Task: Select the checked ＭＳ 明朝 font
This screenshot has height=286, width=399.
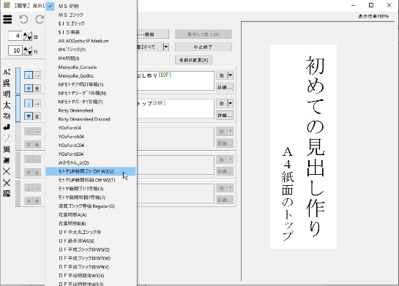Action: coord(91,6)
